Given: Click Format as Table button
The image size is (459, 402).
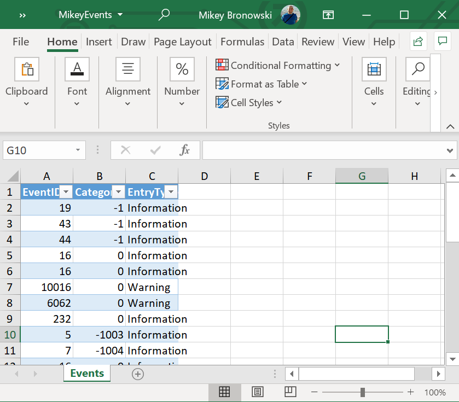Looking at the screenshot, I should pyautogui.click(x=262, y=84).
